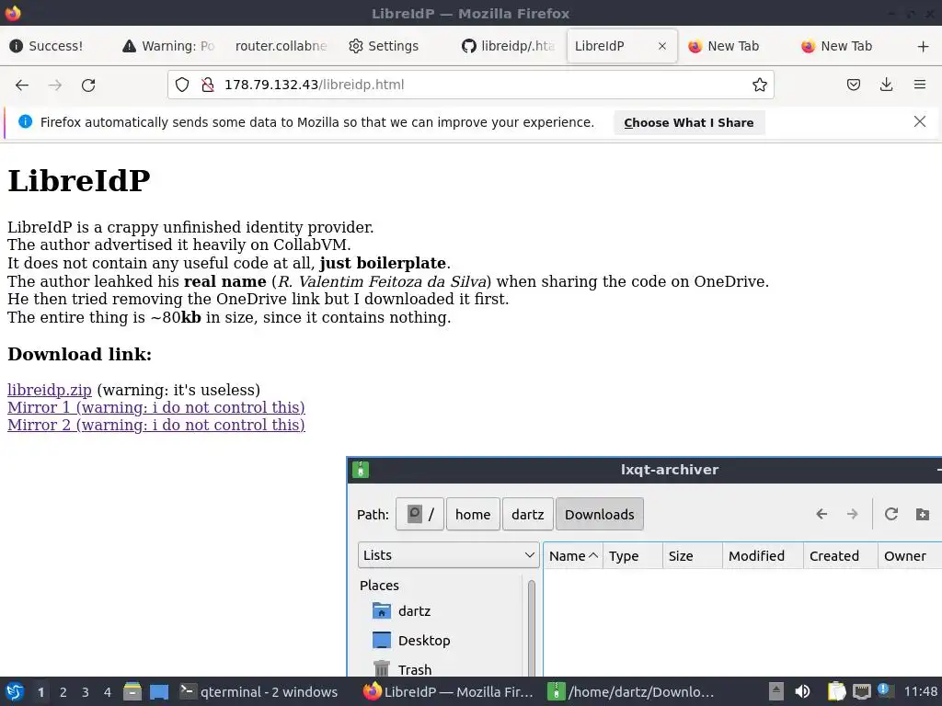Bookmark this page with the star icon

759,85
